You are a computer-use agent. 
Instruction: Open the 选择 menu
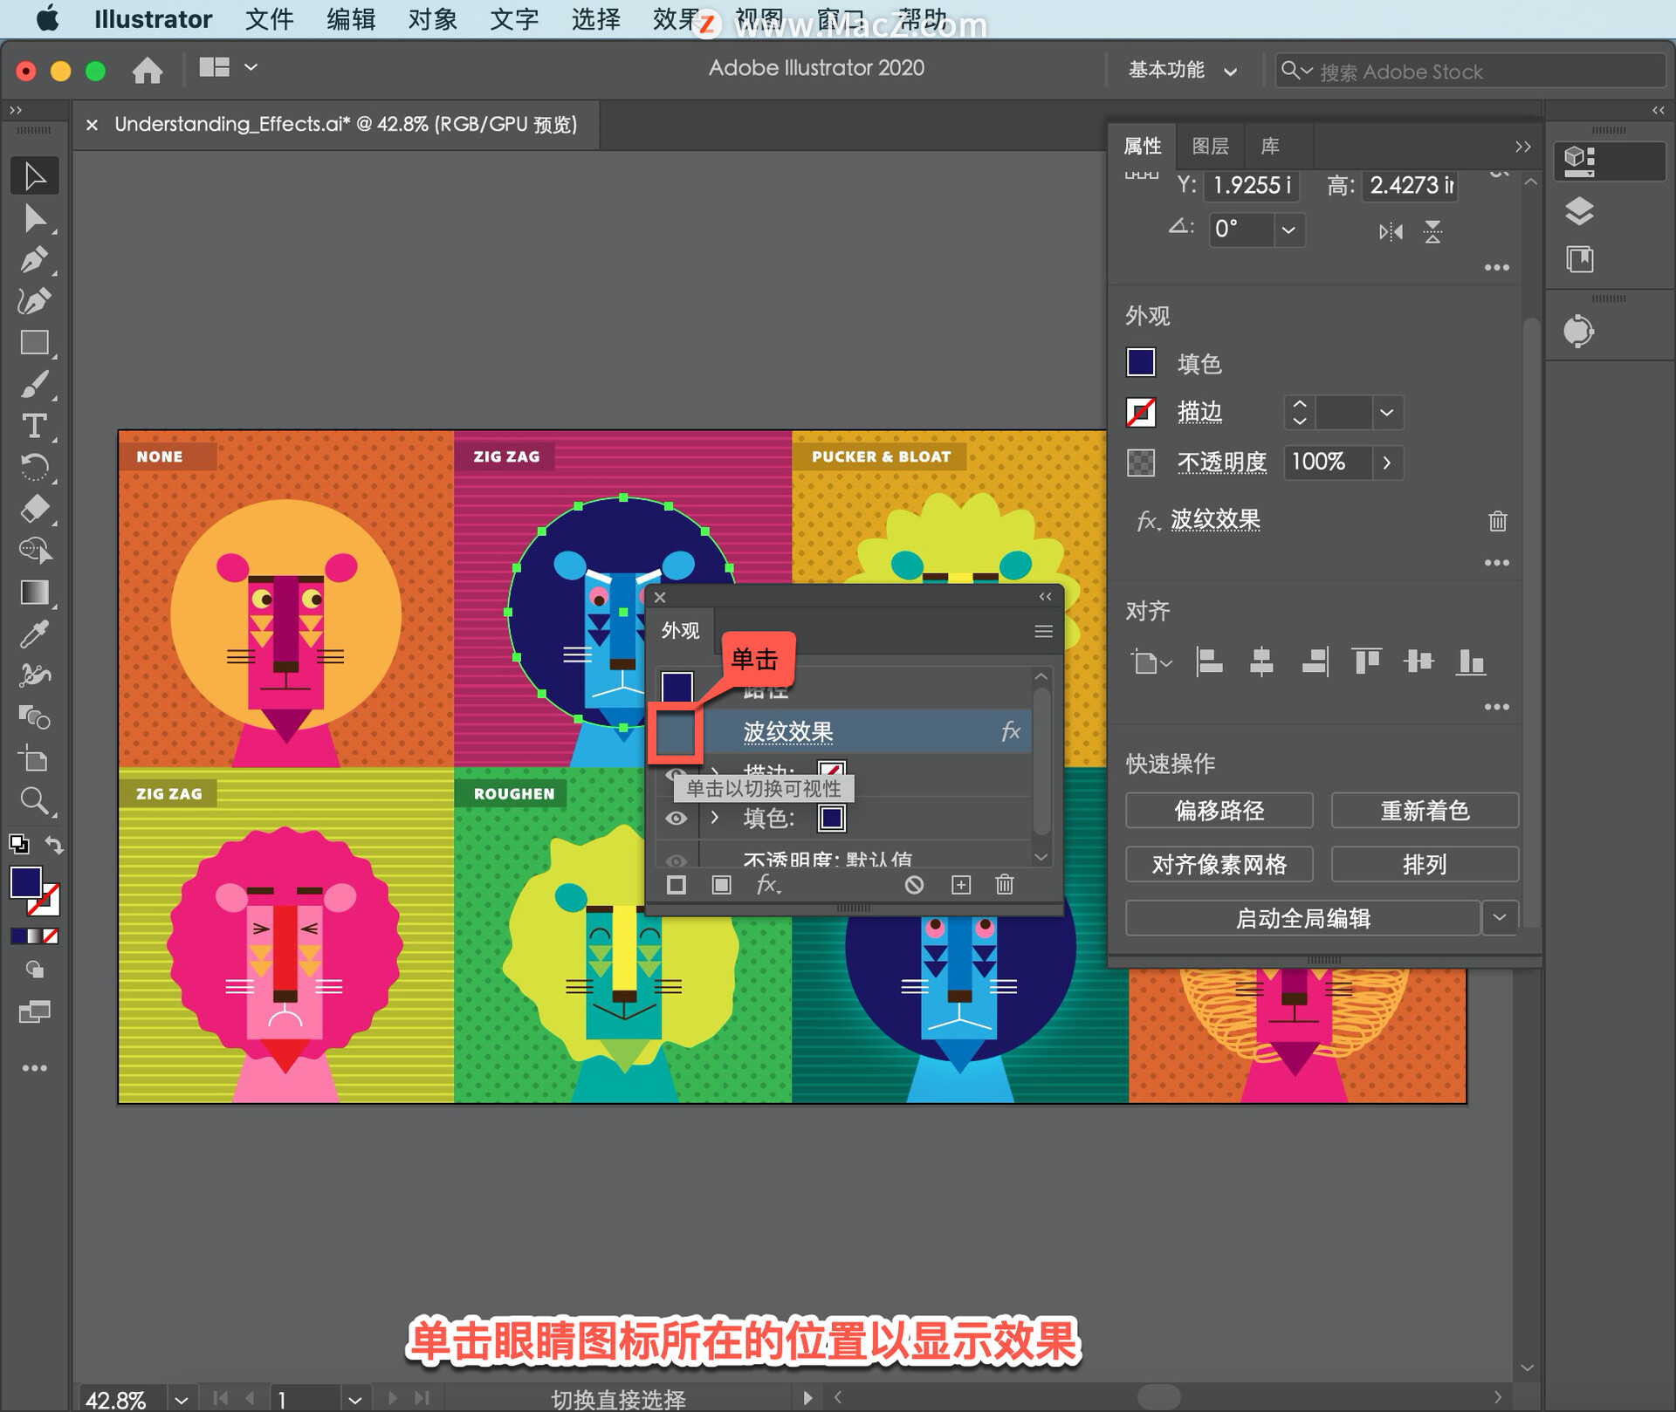595,19
